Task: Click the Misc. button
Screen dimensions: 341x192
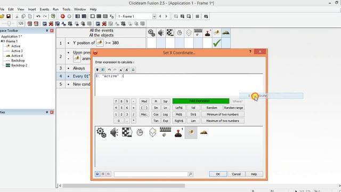Action: pyautogui.click(x=144, y=114)
